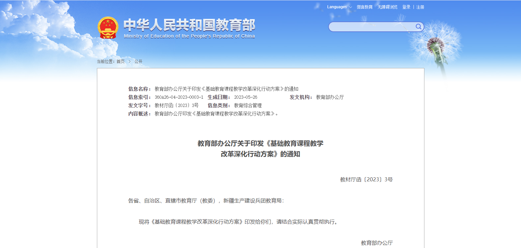The width and height of the screenshot is (521, 248).
Task: Open the Languages menu label
Action: click(337, 7)
